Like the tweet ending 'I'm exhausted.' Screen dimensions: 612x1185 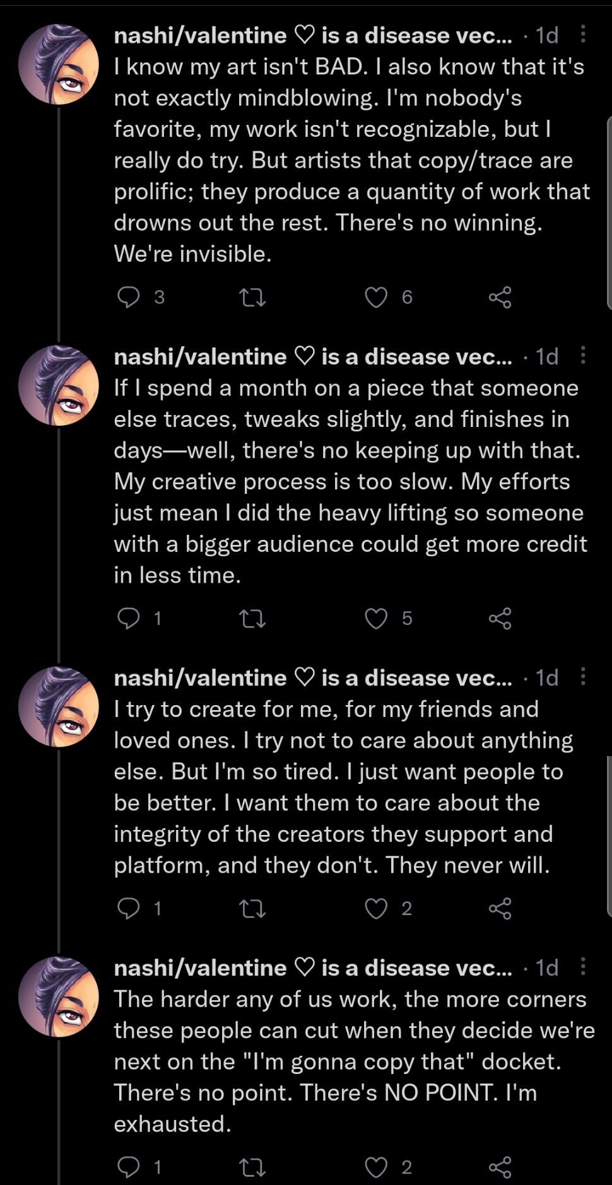(x=377, y=1167)
